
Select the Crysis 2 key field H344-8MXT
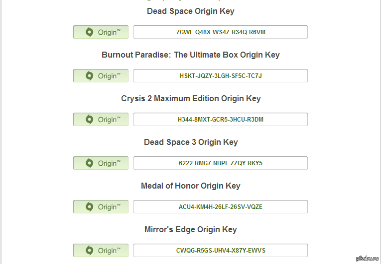click(221, 119)
